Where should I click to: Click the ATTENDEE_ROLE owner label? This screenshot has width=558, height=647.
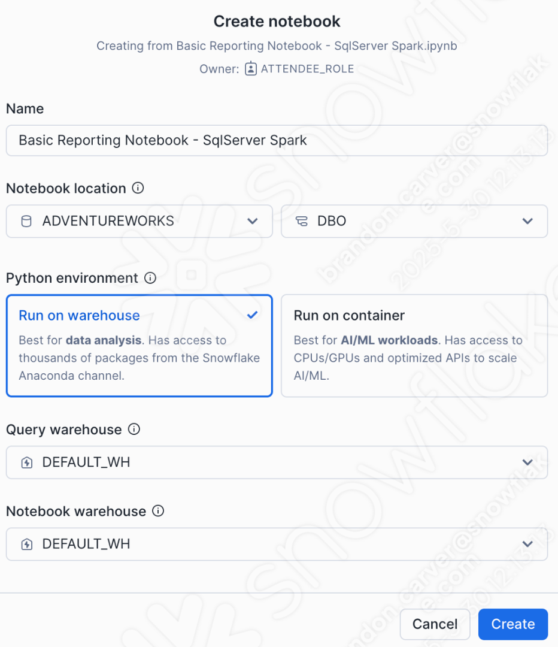point(307,69)
